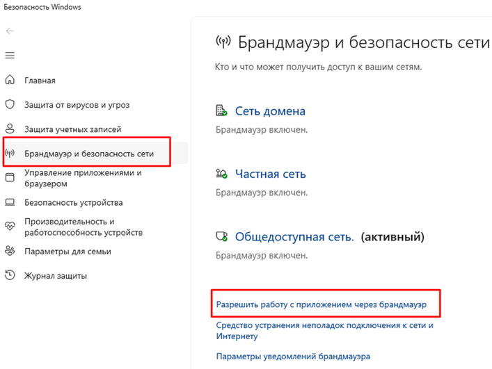
Task: Open the Частная сеть link
Action: point(271,174)
